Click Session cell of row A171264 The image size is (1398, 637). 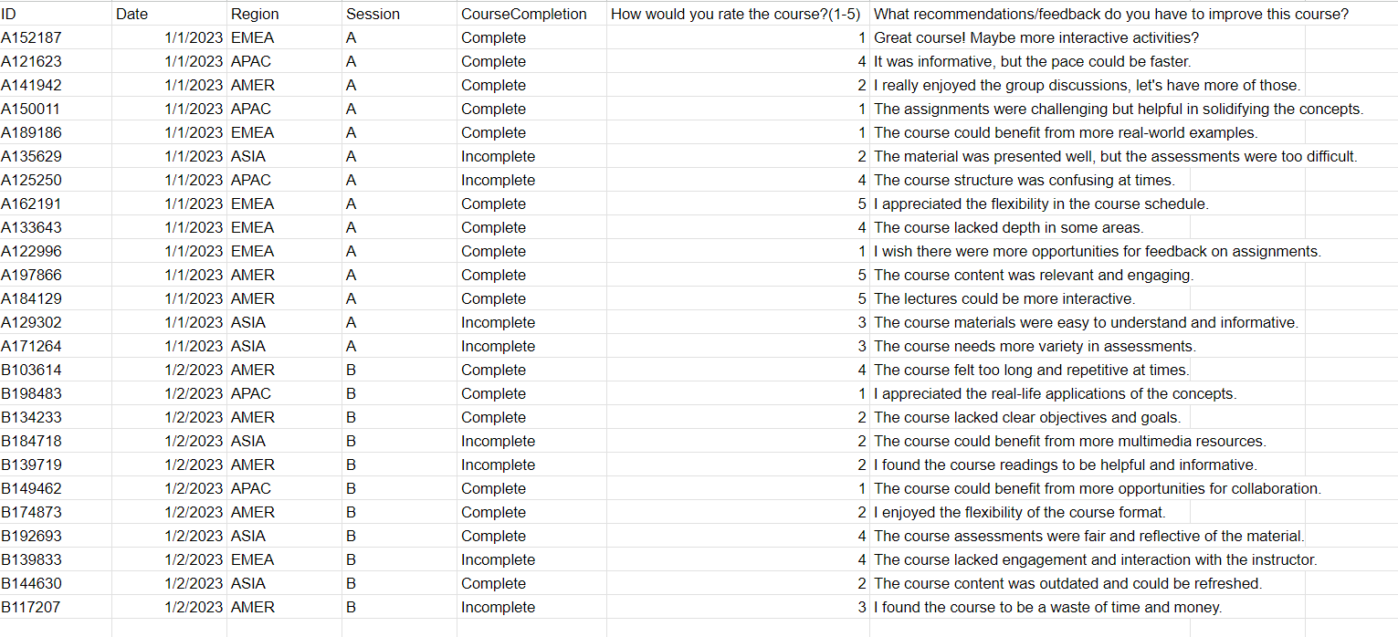click(398, 347)
